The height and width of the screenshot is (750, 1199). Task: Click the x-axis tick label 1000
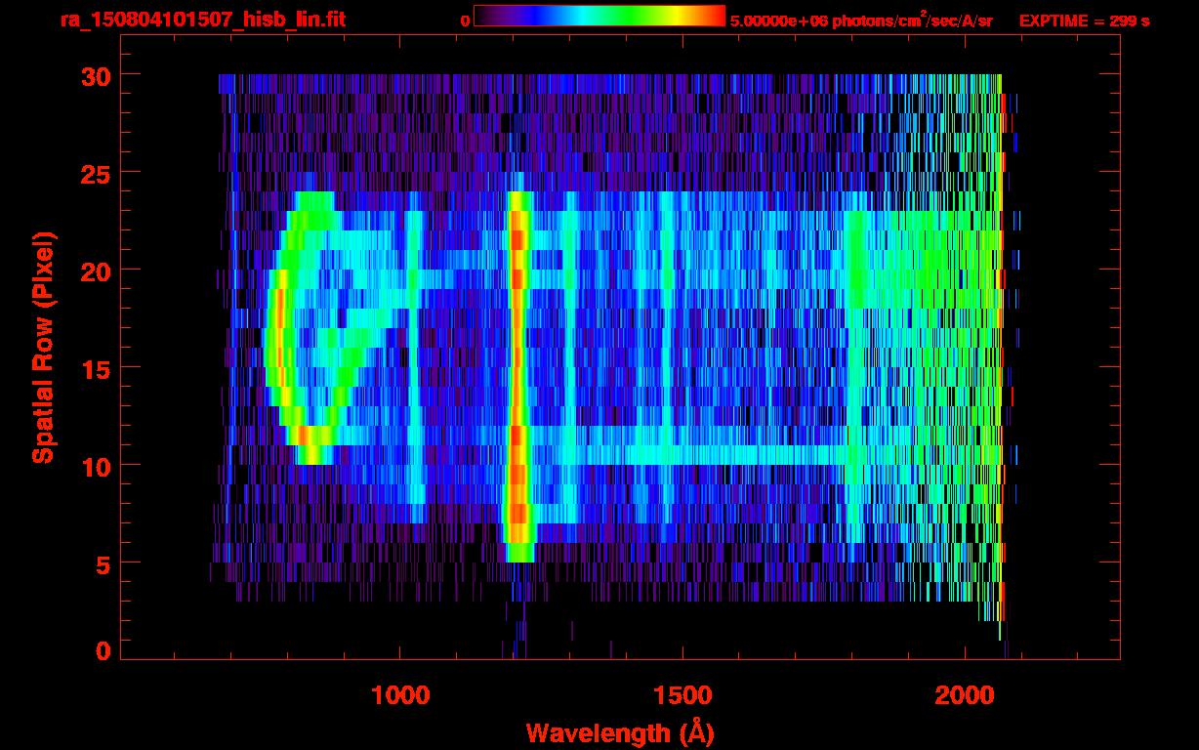click(400, 695)
